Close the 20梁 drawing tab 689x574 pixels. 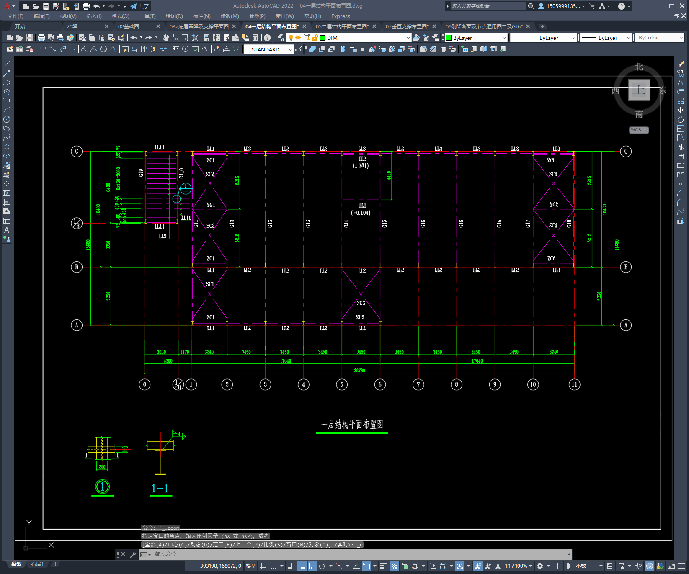[106, 26]
